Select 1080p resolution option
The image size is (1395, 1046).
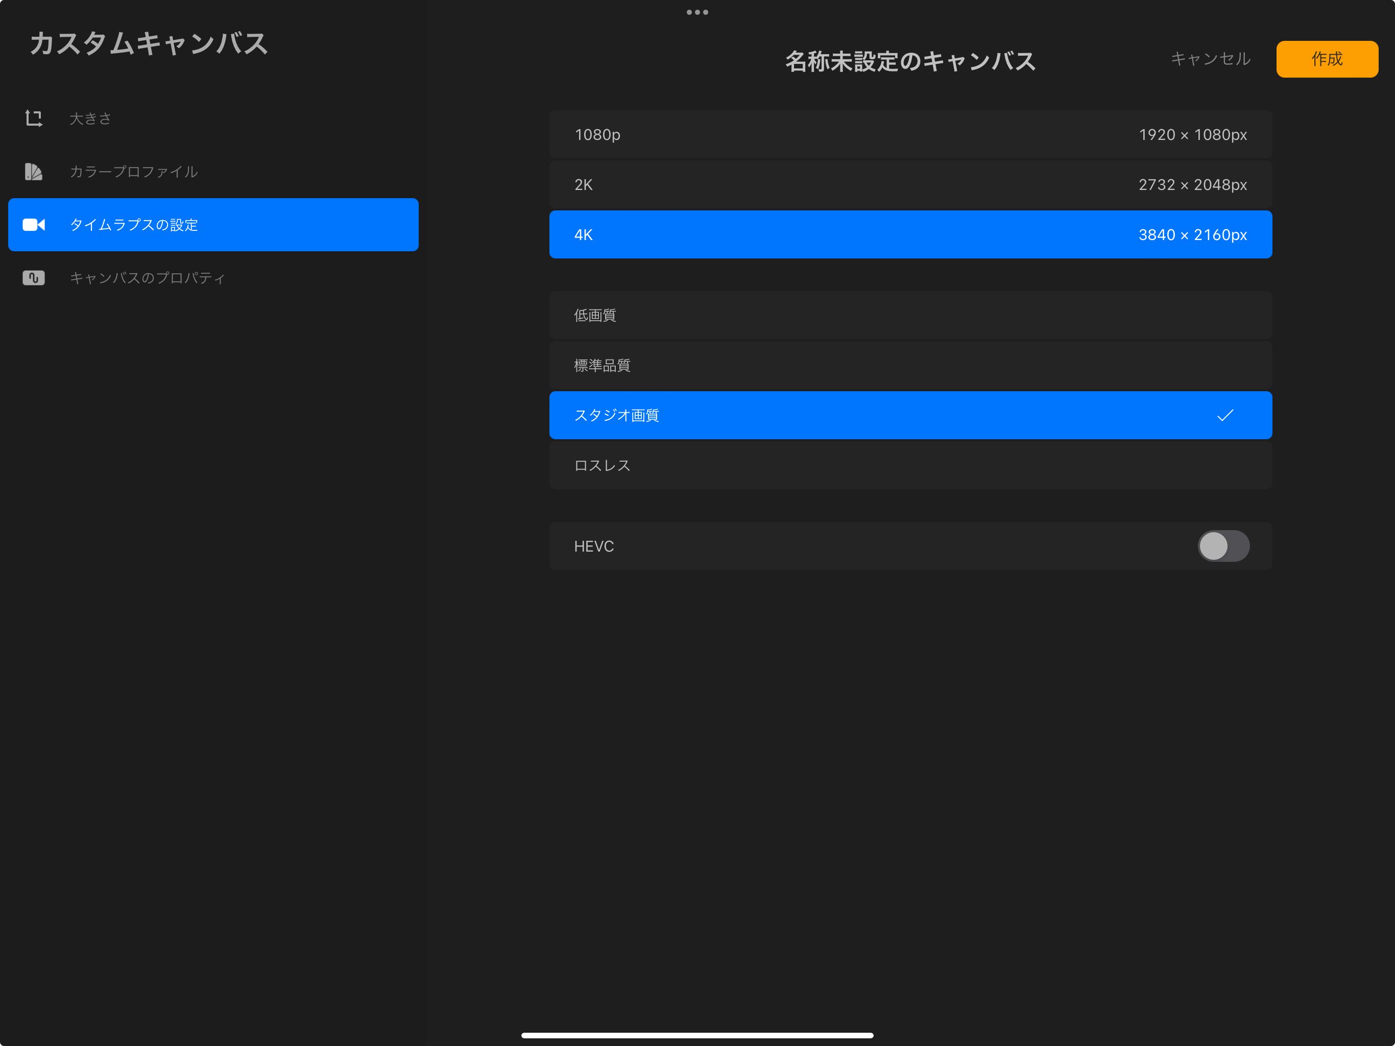pos(910,134)
